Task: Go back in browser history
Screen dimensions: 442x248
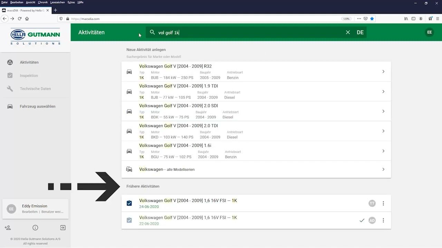Action: pos(4,19)
